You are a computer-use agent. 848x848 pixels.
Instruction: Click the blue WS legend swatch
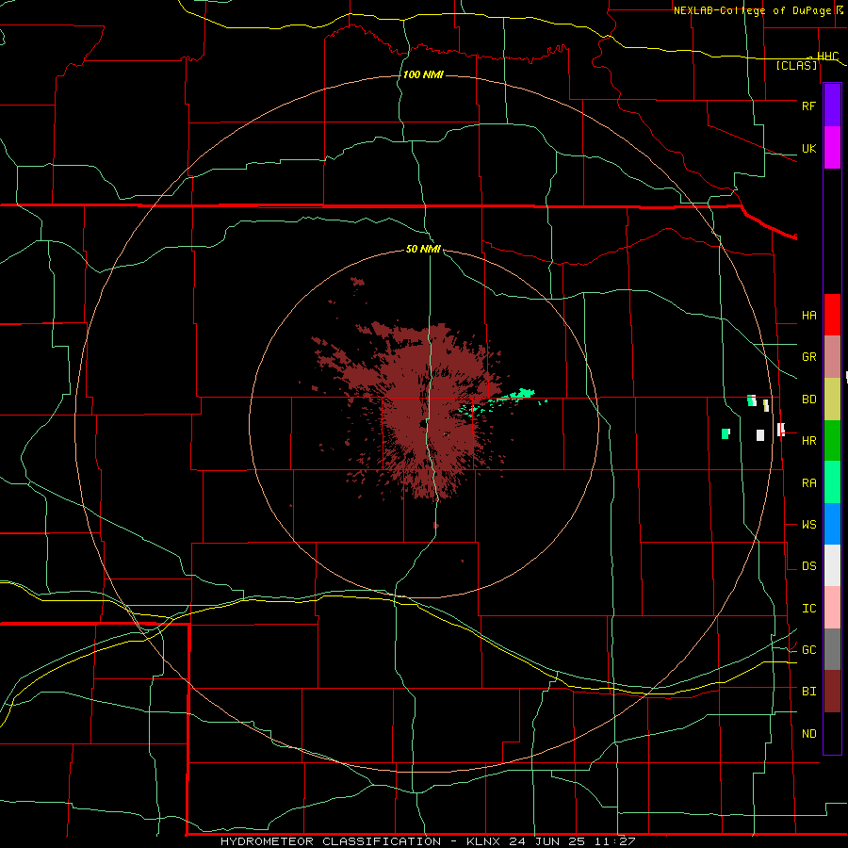pyautogui.click(x=832, y=524)
